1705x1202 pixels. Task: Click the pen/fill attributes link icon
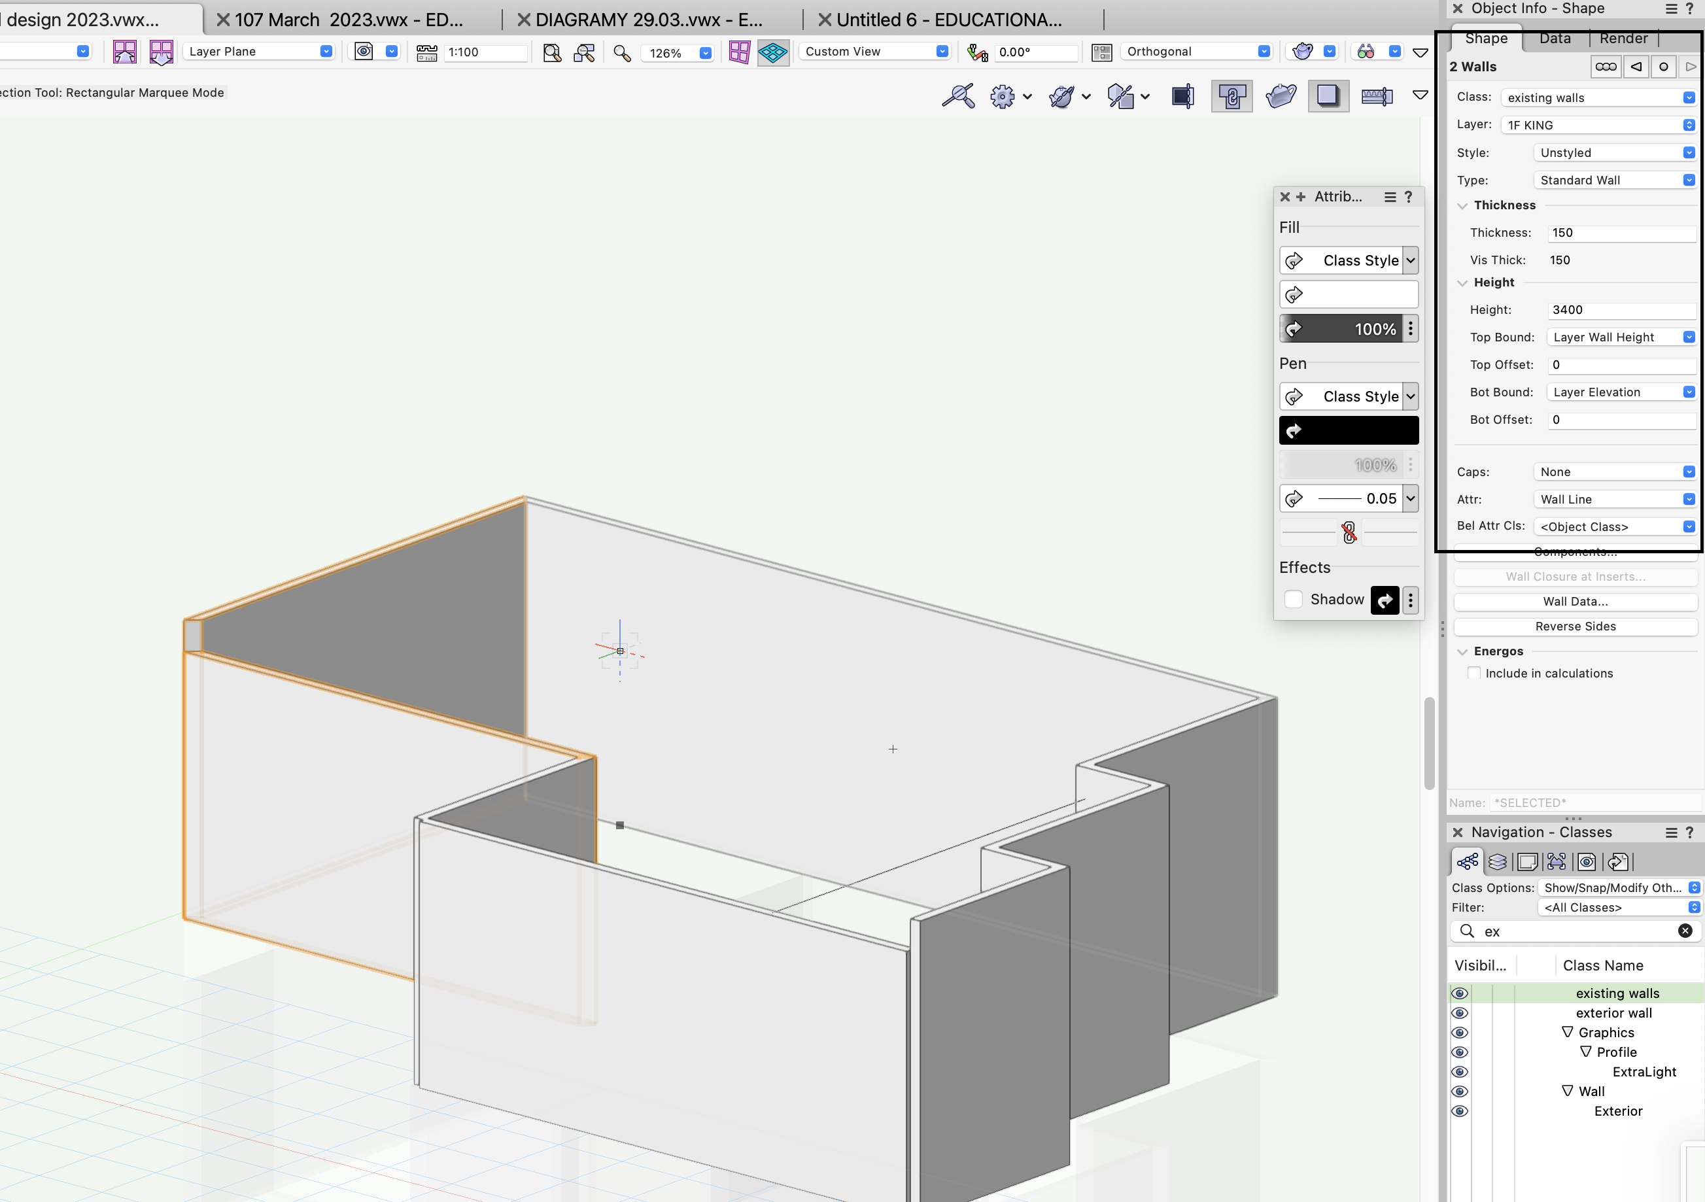tap(1349, 532)
